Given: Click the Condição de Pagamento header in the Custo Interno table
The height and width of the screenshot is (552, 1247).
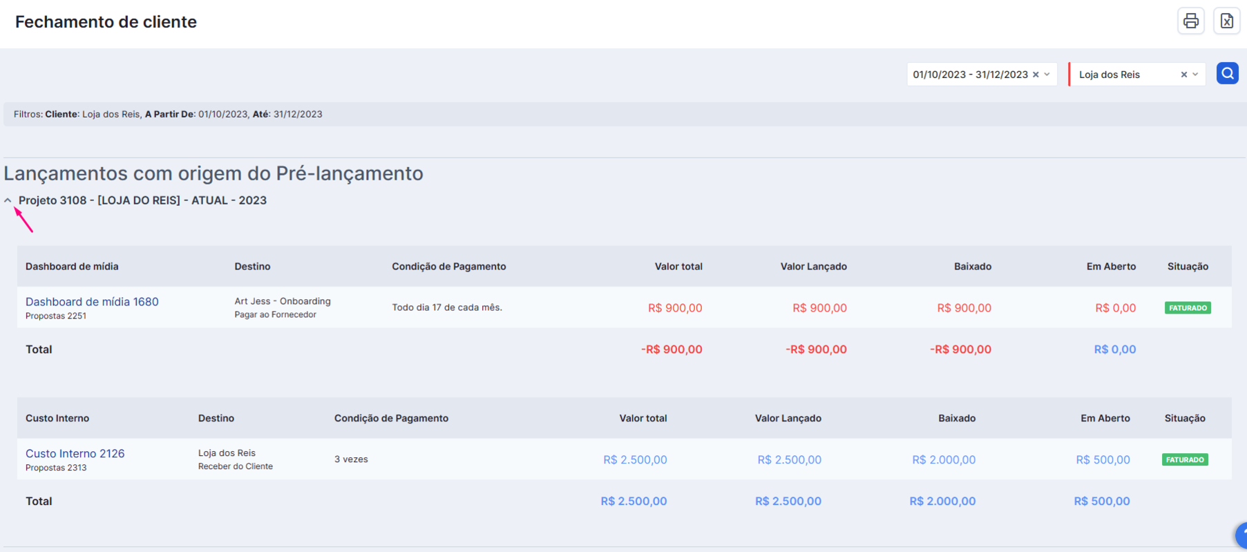Looking at the screenshot, I should [391, 419].
